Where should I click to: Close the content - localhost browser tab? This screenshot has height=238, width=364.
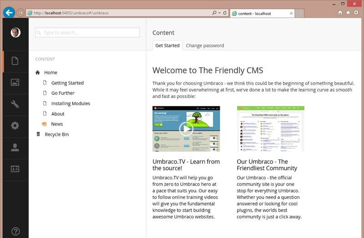(x=291, y=14)
